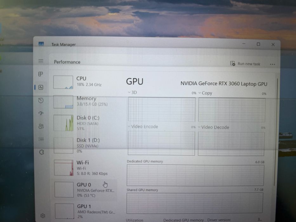296x222 pixels.
Task: Select the Memory performance item
Action: (85, 102)
